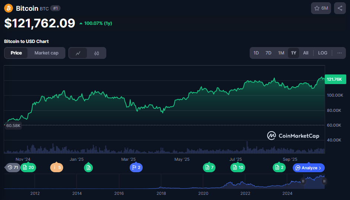Screen dimensions: 350x200
Task: Click the 100.07% (1y) change indicator
Action: (96, 23)
